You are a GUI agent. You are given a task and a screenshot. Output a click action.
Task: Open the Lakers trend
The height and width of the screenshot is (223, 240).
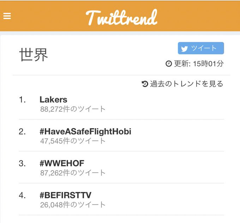coord(53,100)
